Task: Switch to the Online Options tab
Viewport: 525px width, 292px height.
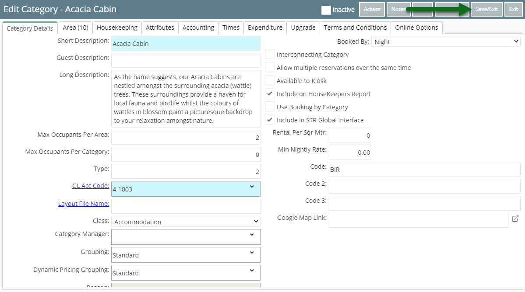Action: click(x=416, y=28)
